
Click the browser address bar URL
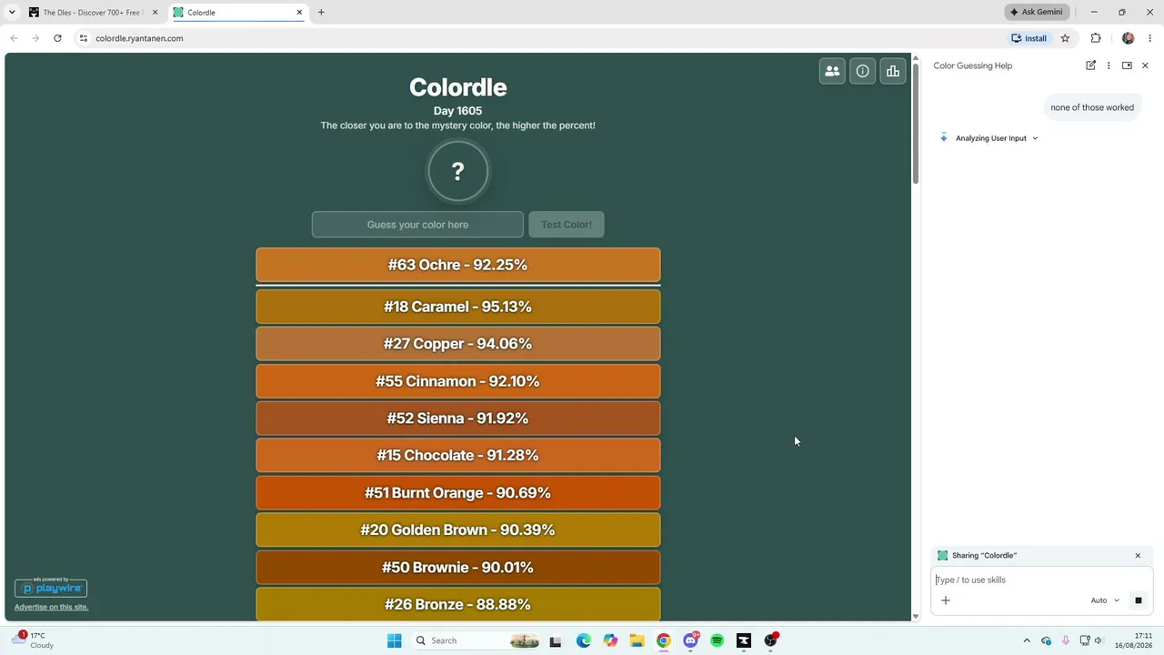pos(139,38)
